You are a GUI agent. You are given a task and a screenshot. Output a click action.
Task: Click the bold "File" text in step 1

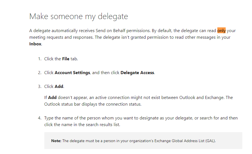tap(65, 59)
